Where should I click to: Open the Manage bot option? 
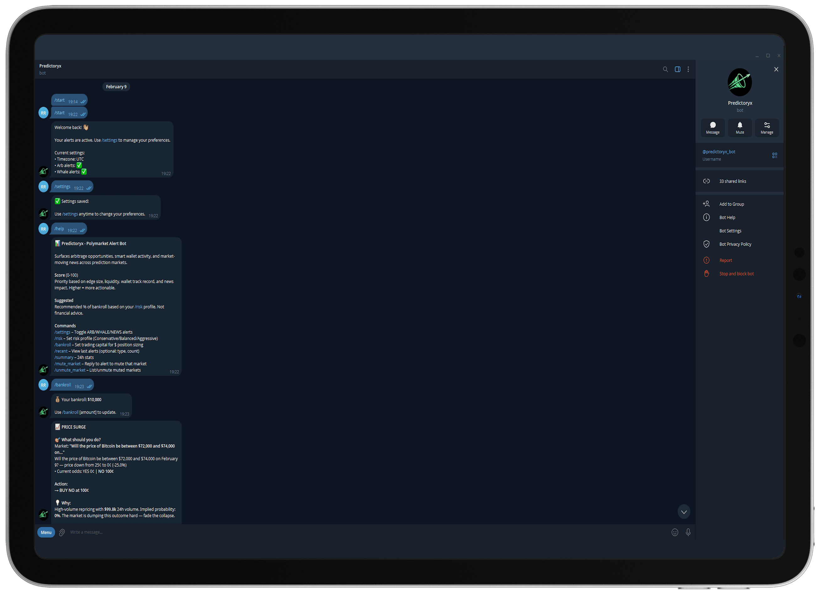pyautogui.click(x=767, y=128)
